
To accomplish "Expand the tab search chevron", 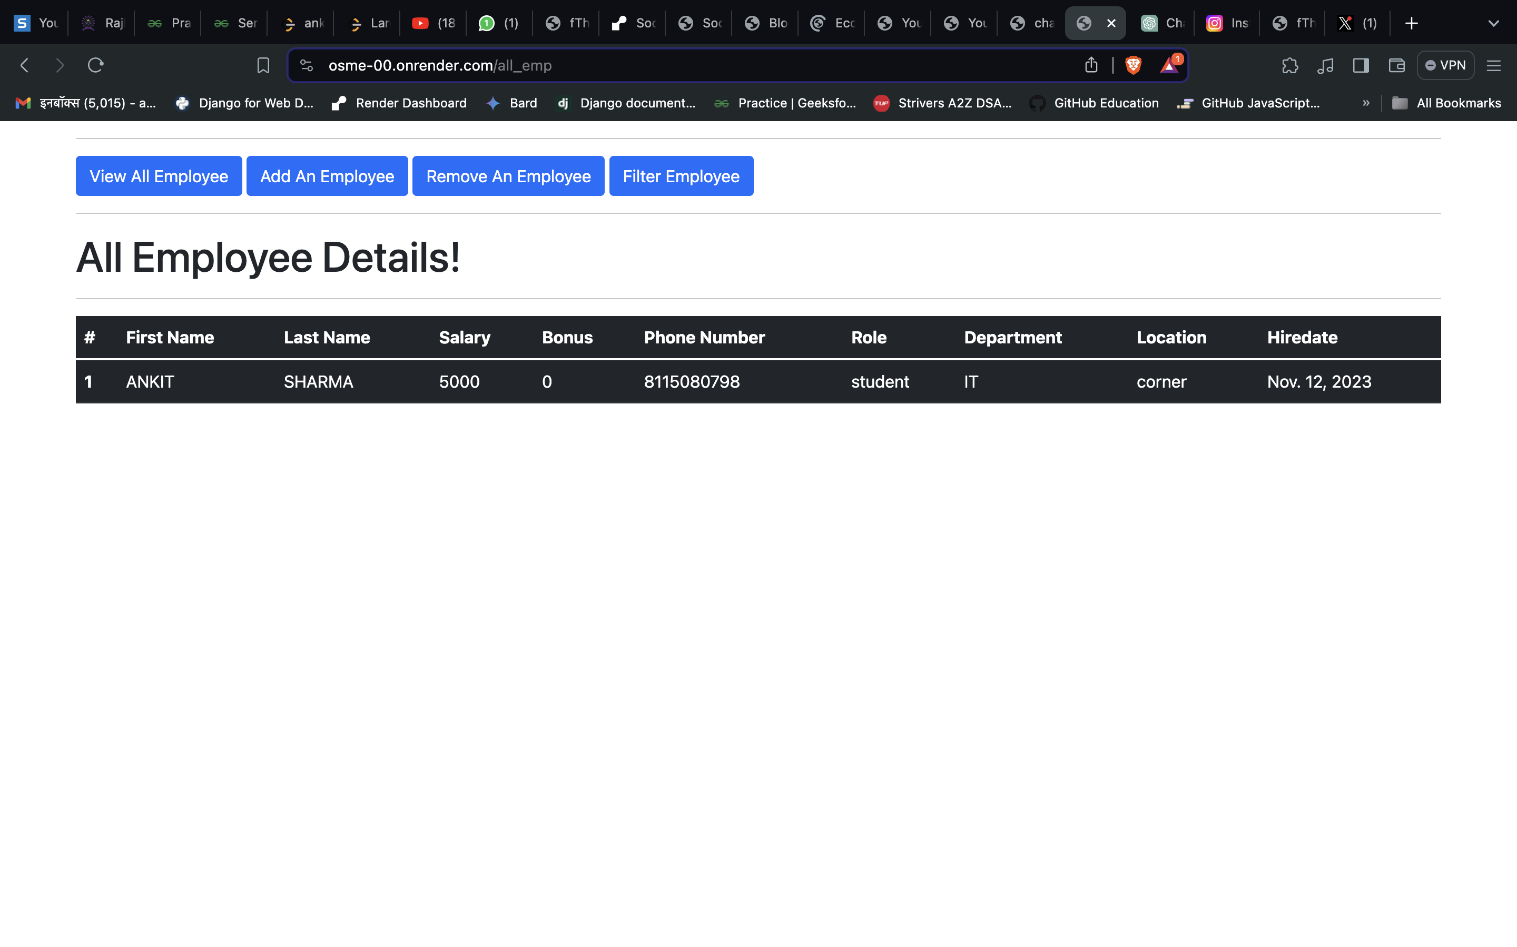I will [1493, 23].
